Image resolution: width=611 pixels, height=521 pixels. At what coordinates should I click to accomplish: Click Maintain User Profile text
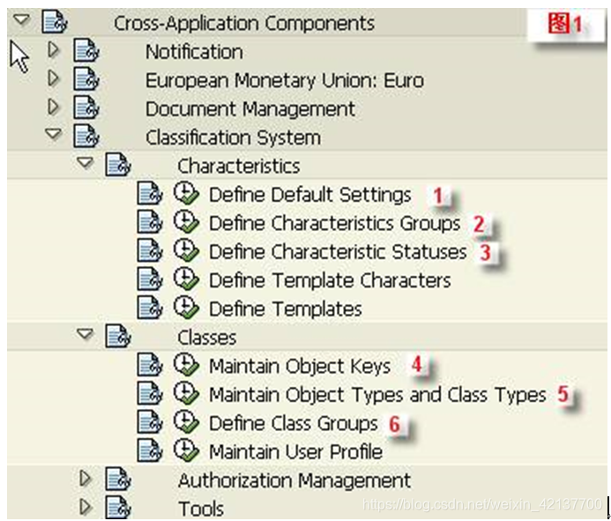click(295, 451)
